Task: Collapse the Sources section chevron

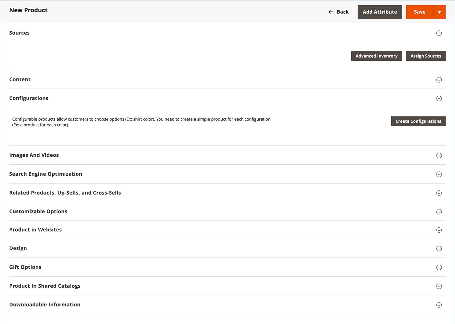Action: pos(439,33)
